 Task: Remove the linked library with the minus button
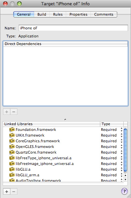coord(14,192)
